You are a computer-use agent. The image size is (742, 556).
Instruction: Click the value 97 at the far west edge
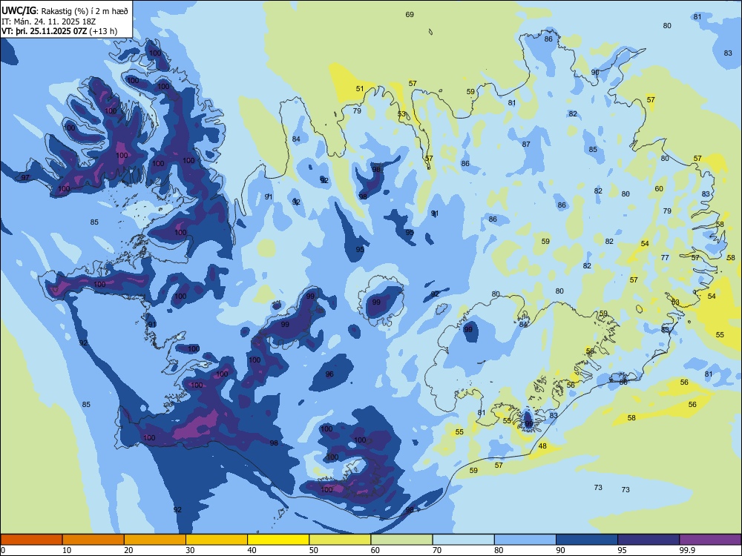25,178
